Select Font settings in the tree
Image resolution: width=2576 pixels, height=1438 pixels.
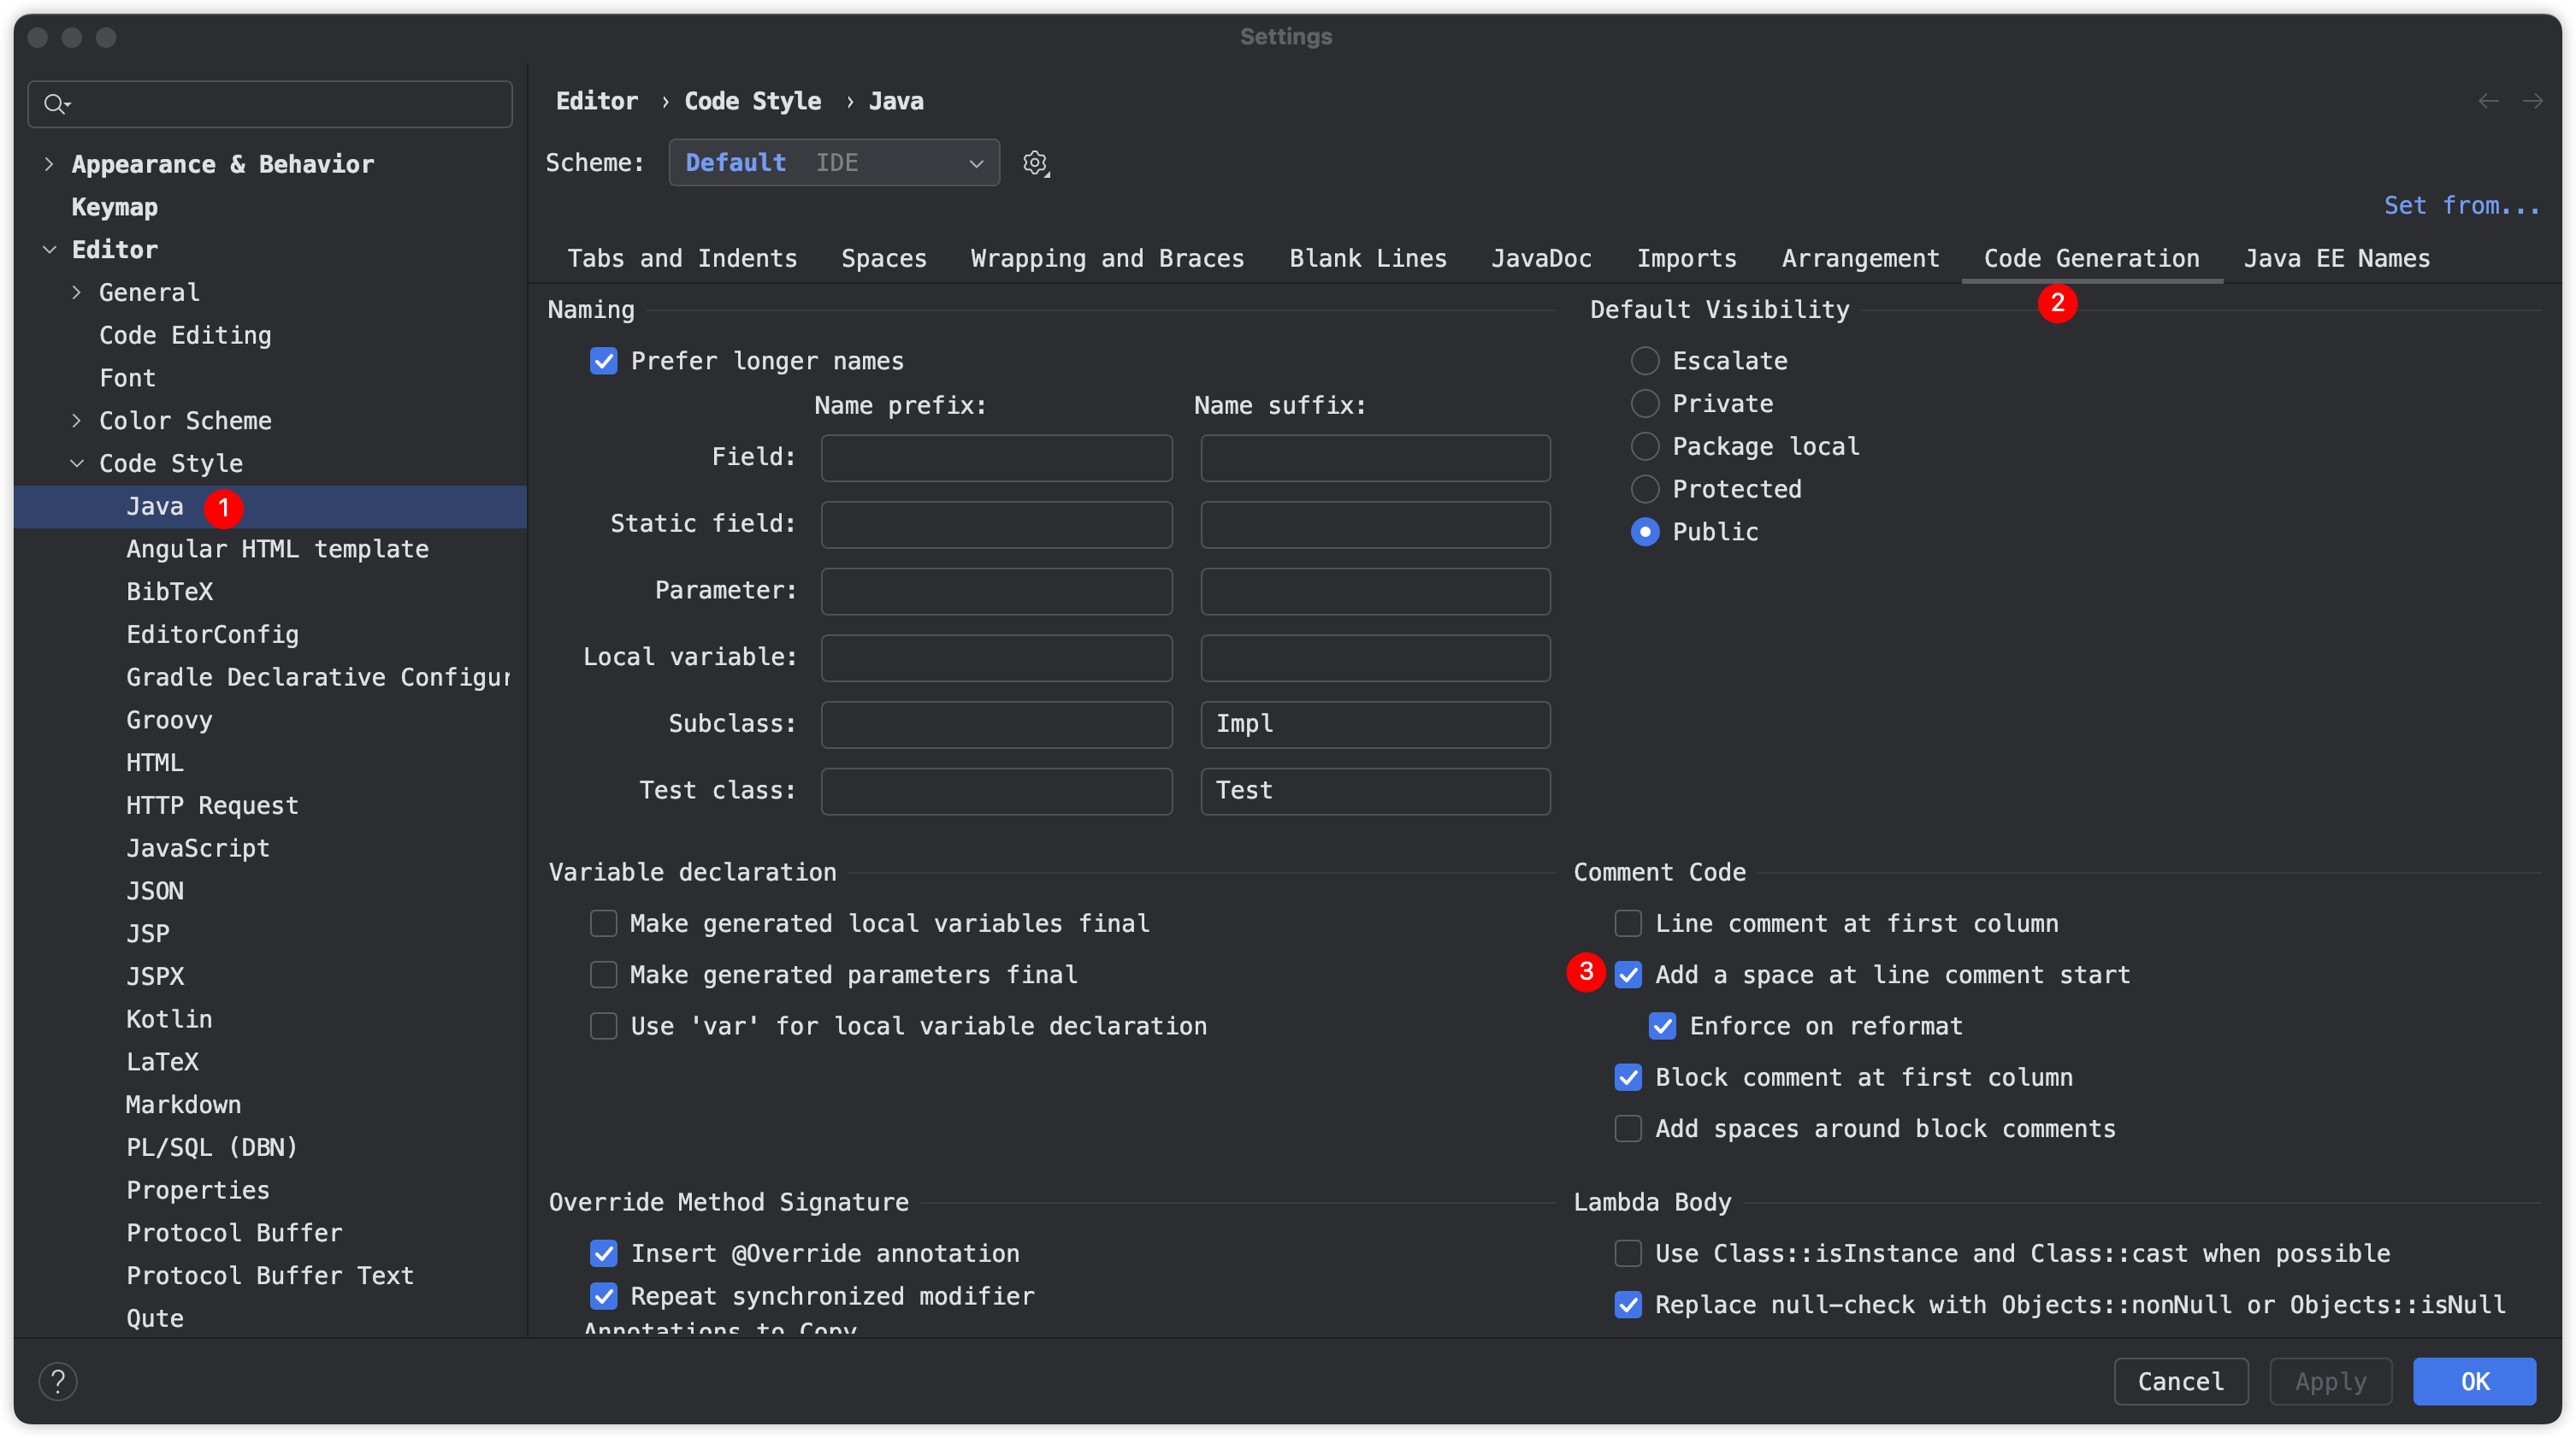coord(127,379)
